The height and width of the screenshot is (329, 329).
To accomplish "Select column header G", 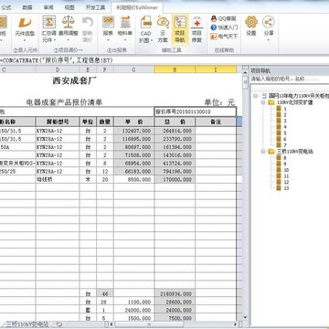I will pyautogui.click(x=133, y=69).
